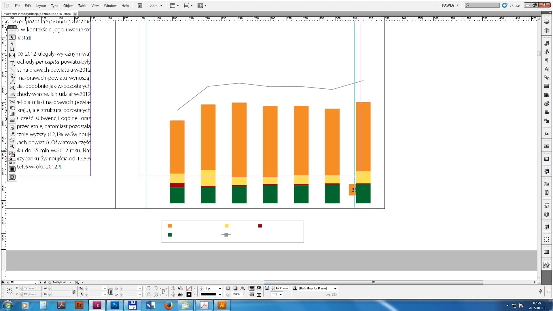The height and width of the screenshot is (311, 553).
Task: Click the fill and stroke swatch in toolbox
Action: pyautogui.click(x=12, y=155)
